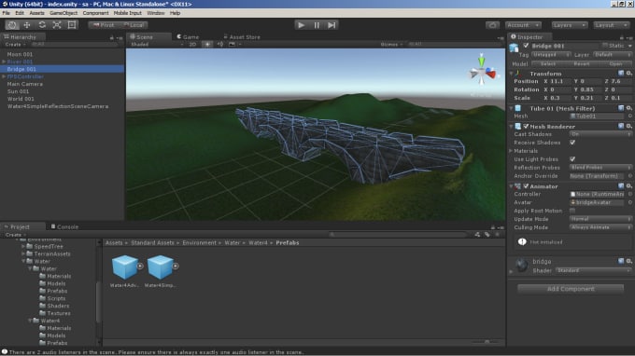Click the Play button

pos(302,25)
